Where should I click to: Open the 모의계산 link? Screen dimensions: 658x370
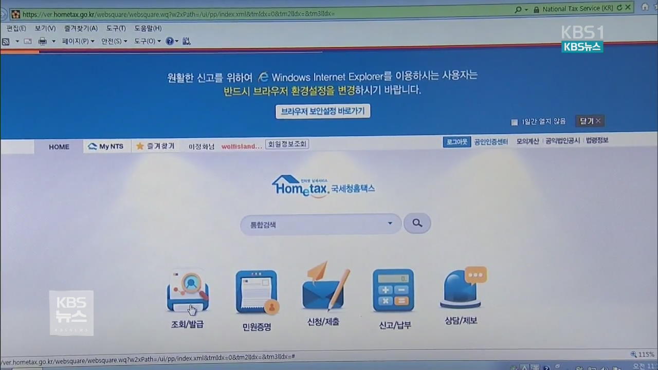527,141
